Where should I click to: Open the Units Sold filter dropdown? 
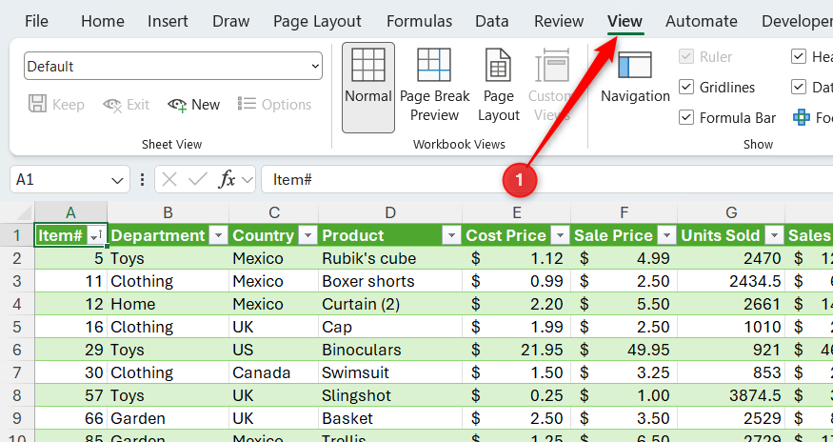pyautogui.click(x=775, y=235)
